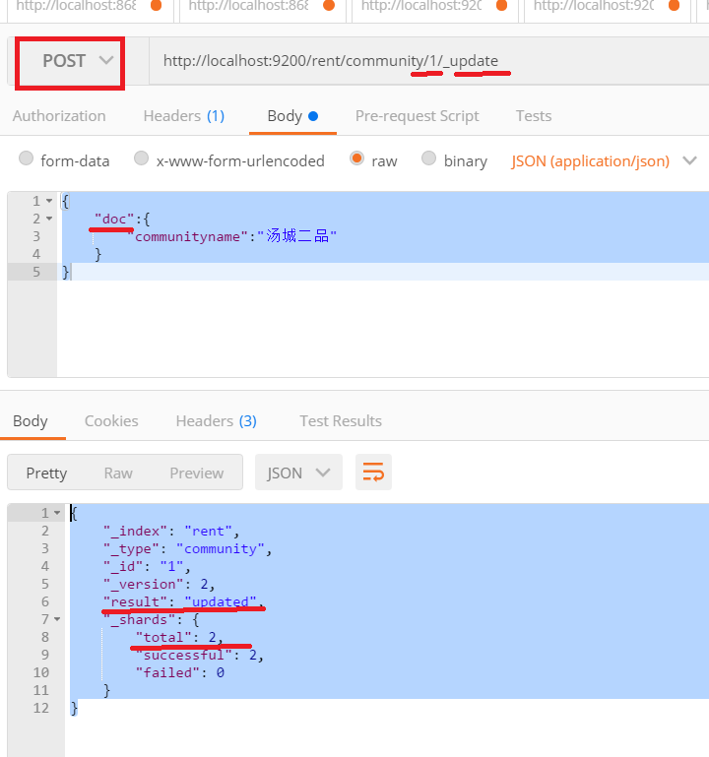Screen dimensions: 709x757
Task: Click the "updated" result value
Action: tap(221, 602)
